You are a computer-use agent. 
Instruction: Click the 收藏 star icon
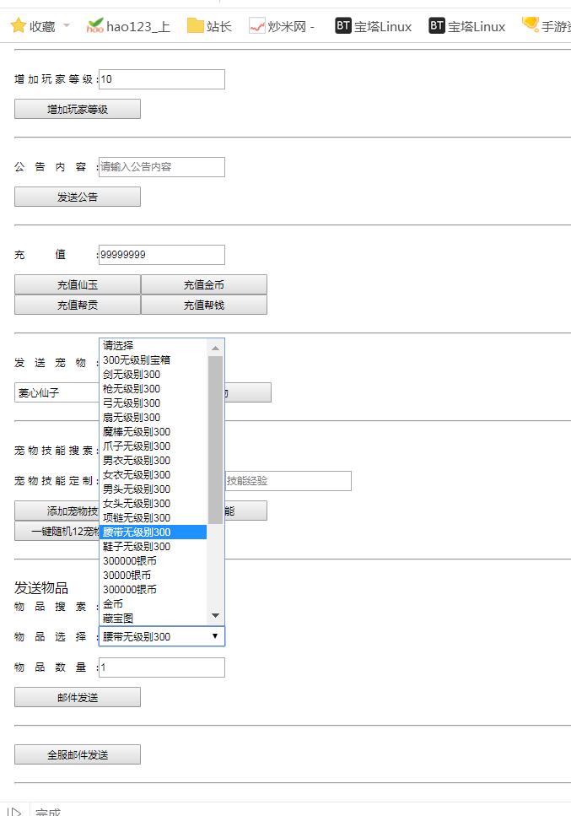[x=19, y=26]
